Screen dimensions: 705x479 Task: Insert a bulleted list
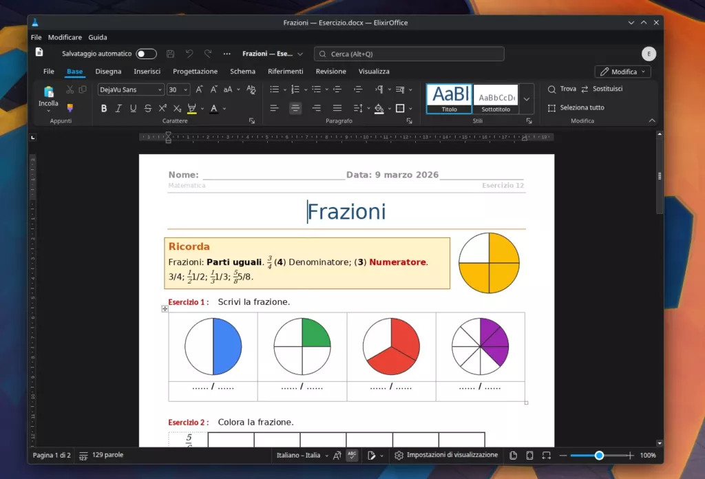tap(274, 89)
